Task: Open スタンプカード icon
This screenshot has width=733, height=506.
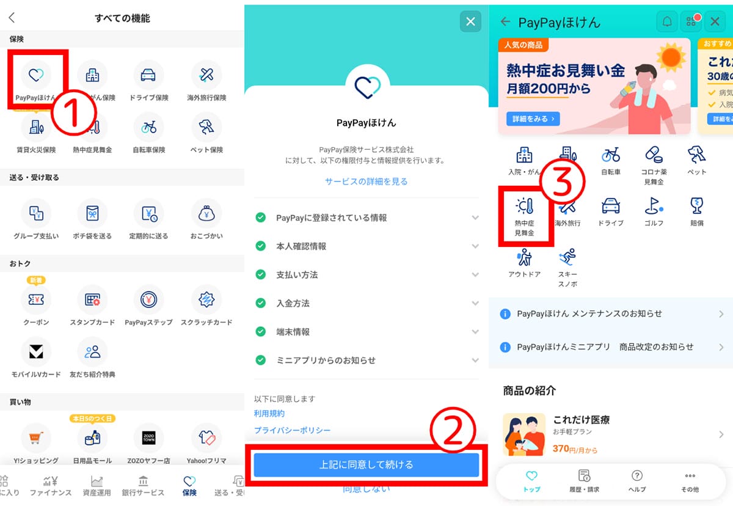Action: point(92,299)
